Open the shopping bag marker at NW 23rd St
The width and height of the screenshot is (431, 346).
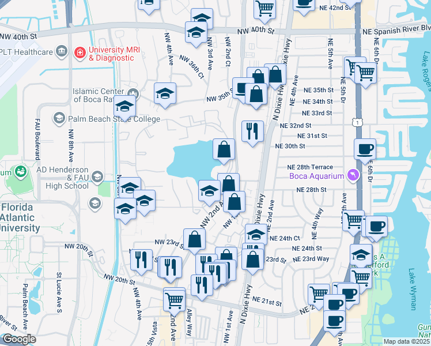pos(194,239)
